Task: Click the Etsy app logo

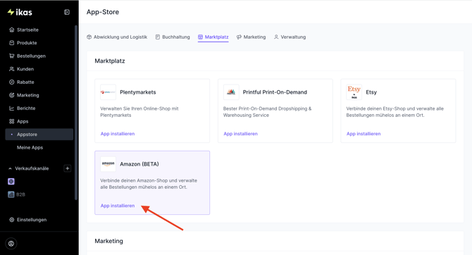Action: (x=354, y=92)
